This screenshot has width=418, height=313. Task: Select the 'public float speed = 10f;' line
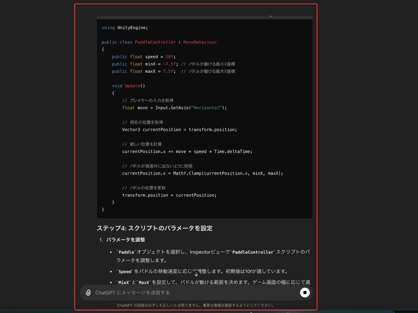[x=144, y=57]
